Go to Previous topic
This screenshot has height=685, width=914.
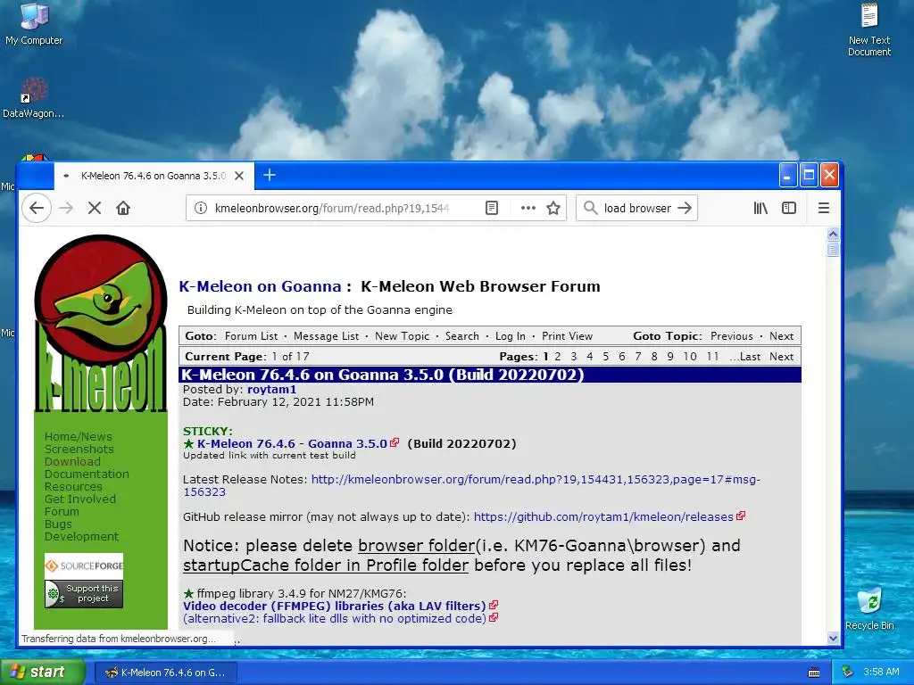(732, 336)
